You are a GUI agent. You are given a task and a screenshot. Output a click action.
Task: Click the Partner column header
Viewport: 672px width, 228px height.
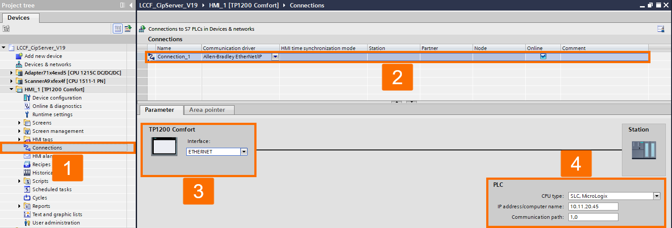(x=446, y=48)
